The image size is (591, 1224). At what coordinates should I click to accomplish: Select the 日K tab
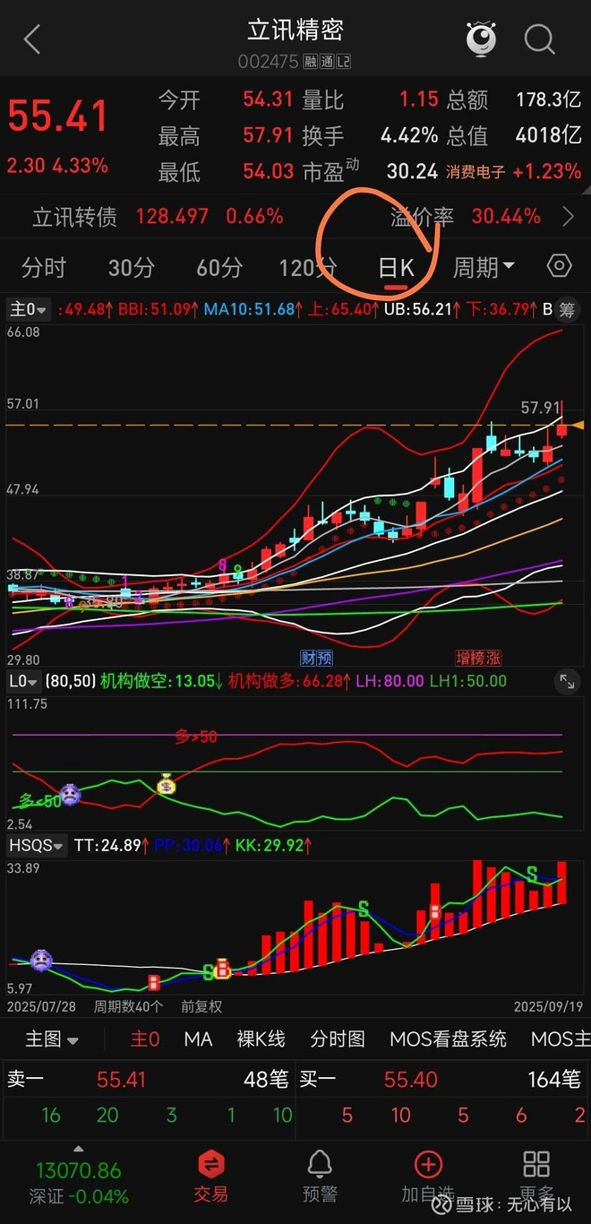396,267
